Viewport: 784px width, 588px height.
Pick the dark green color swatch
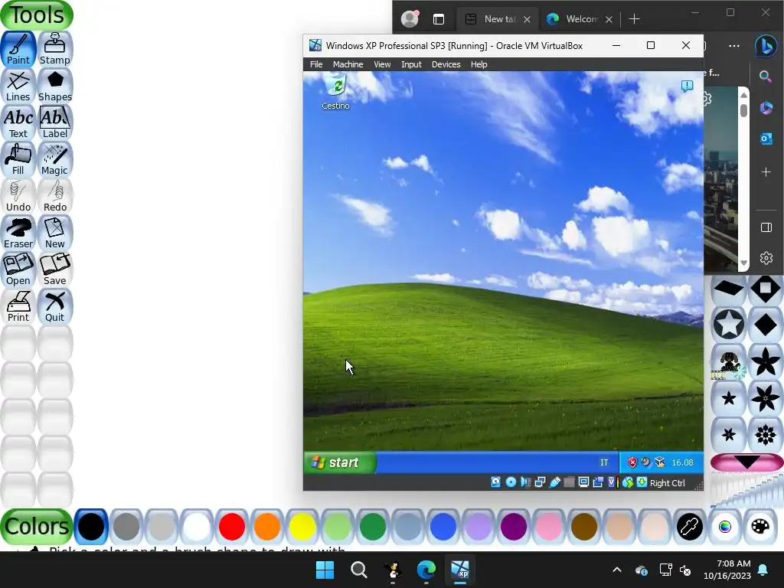pos(373,527)
